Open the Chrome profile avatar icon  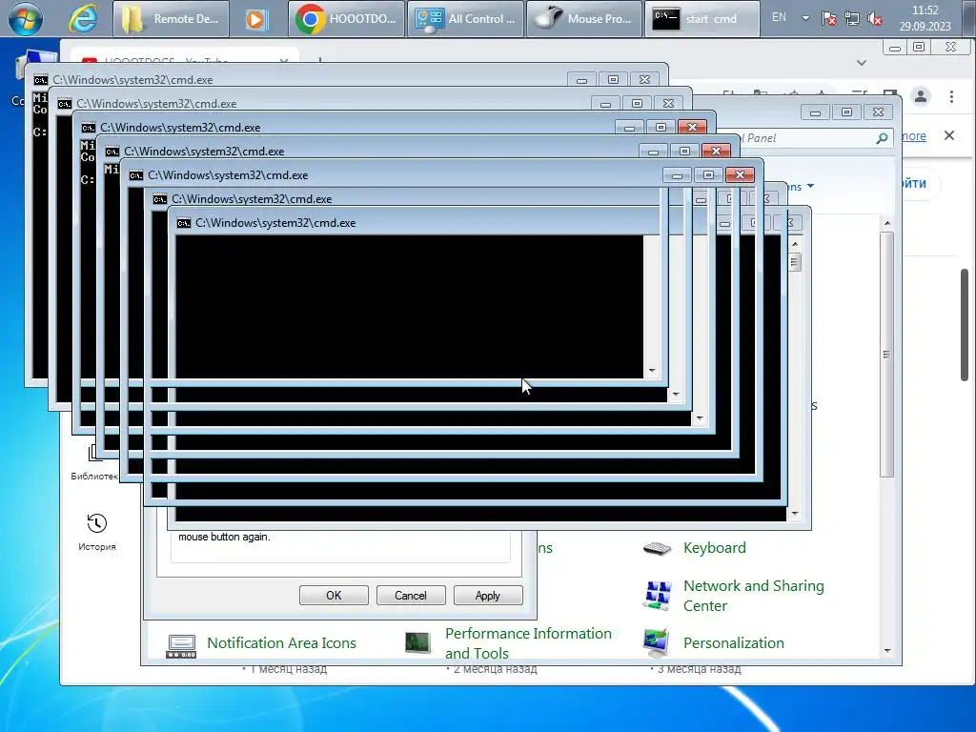pyautogui.click(x=921, y=96)
